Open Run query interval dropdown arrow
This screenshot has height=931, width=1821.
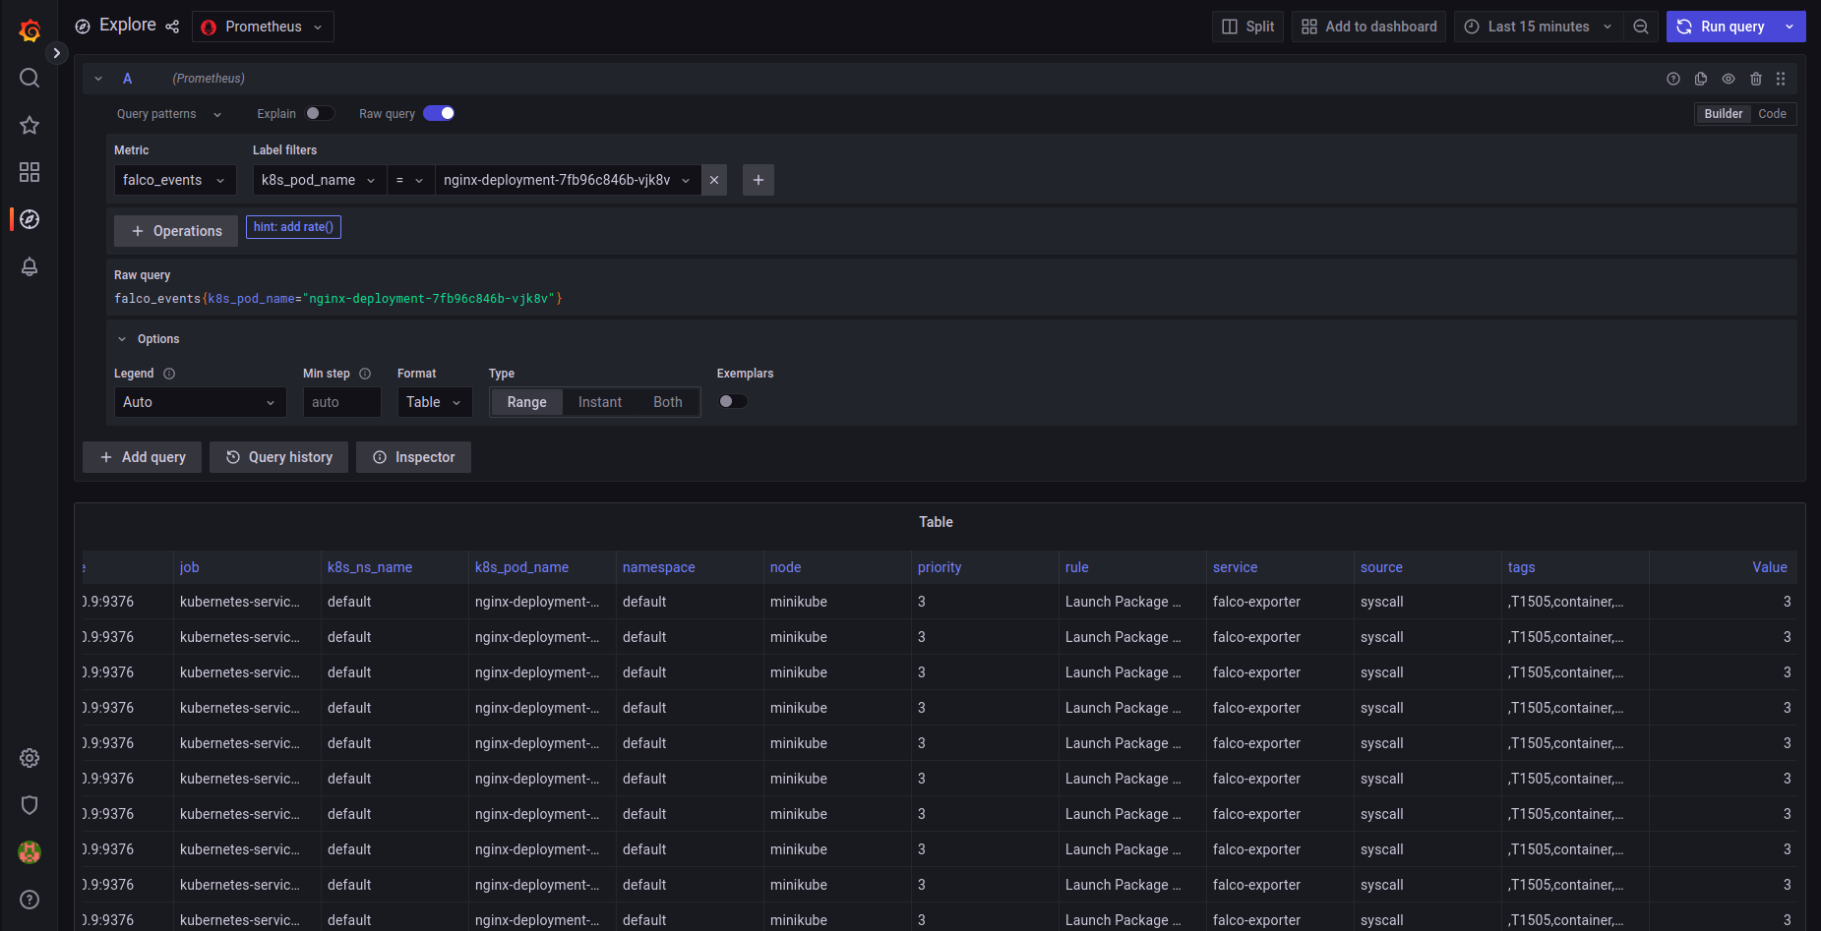[1790, 27]
